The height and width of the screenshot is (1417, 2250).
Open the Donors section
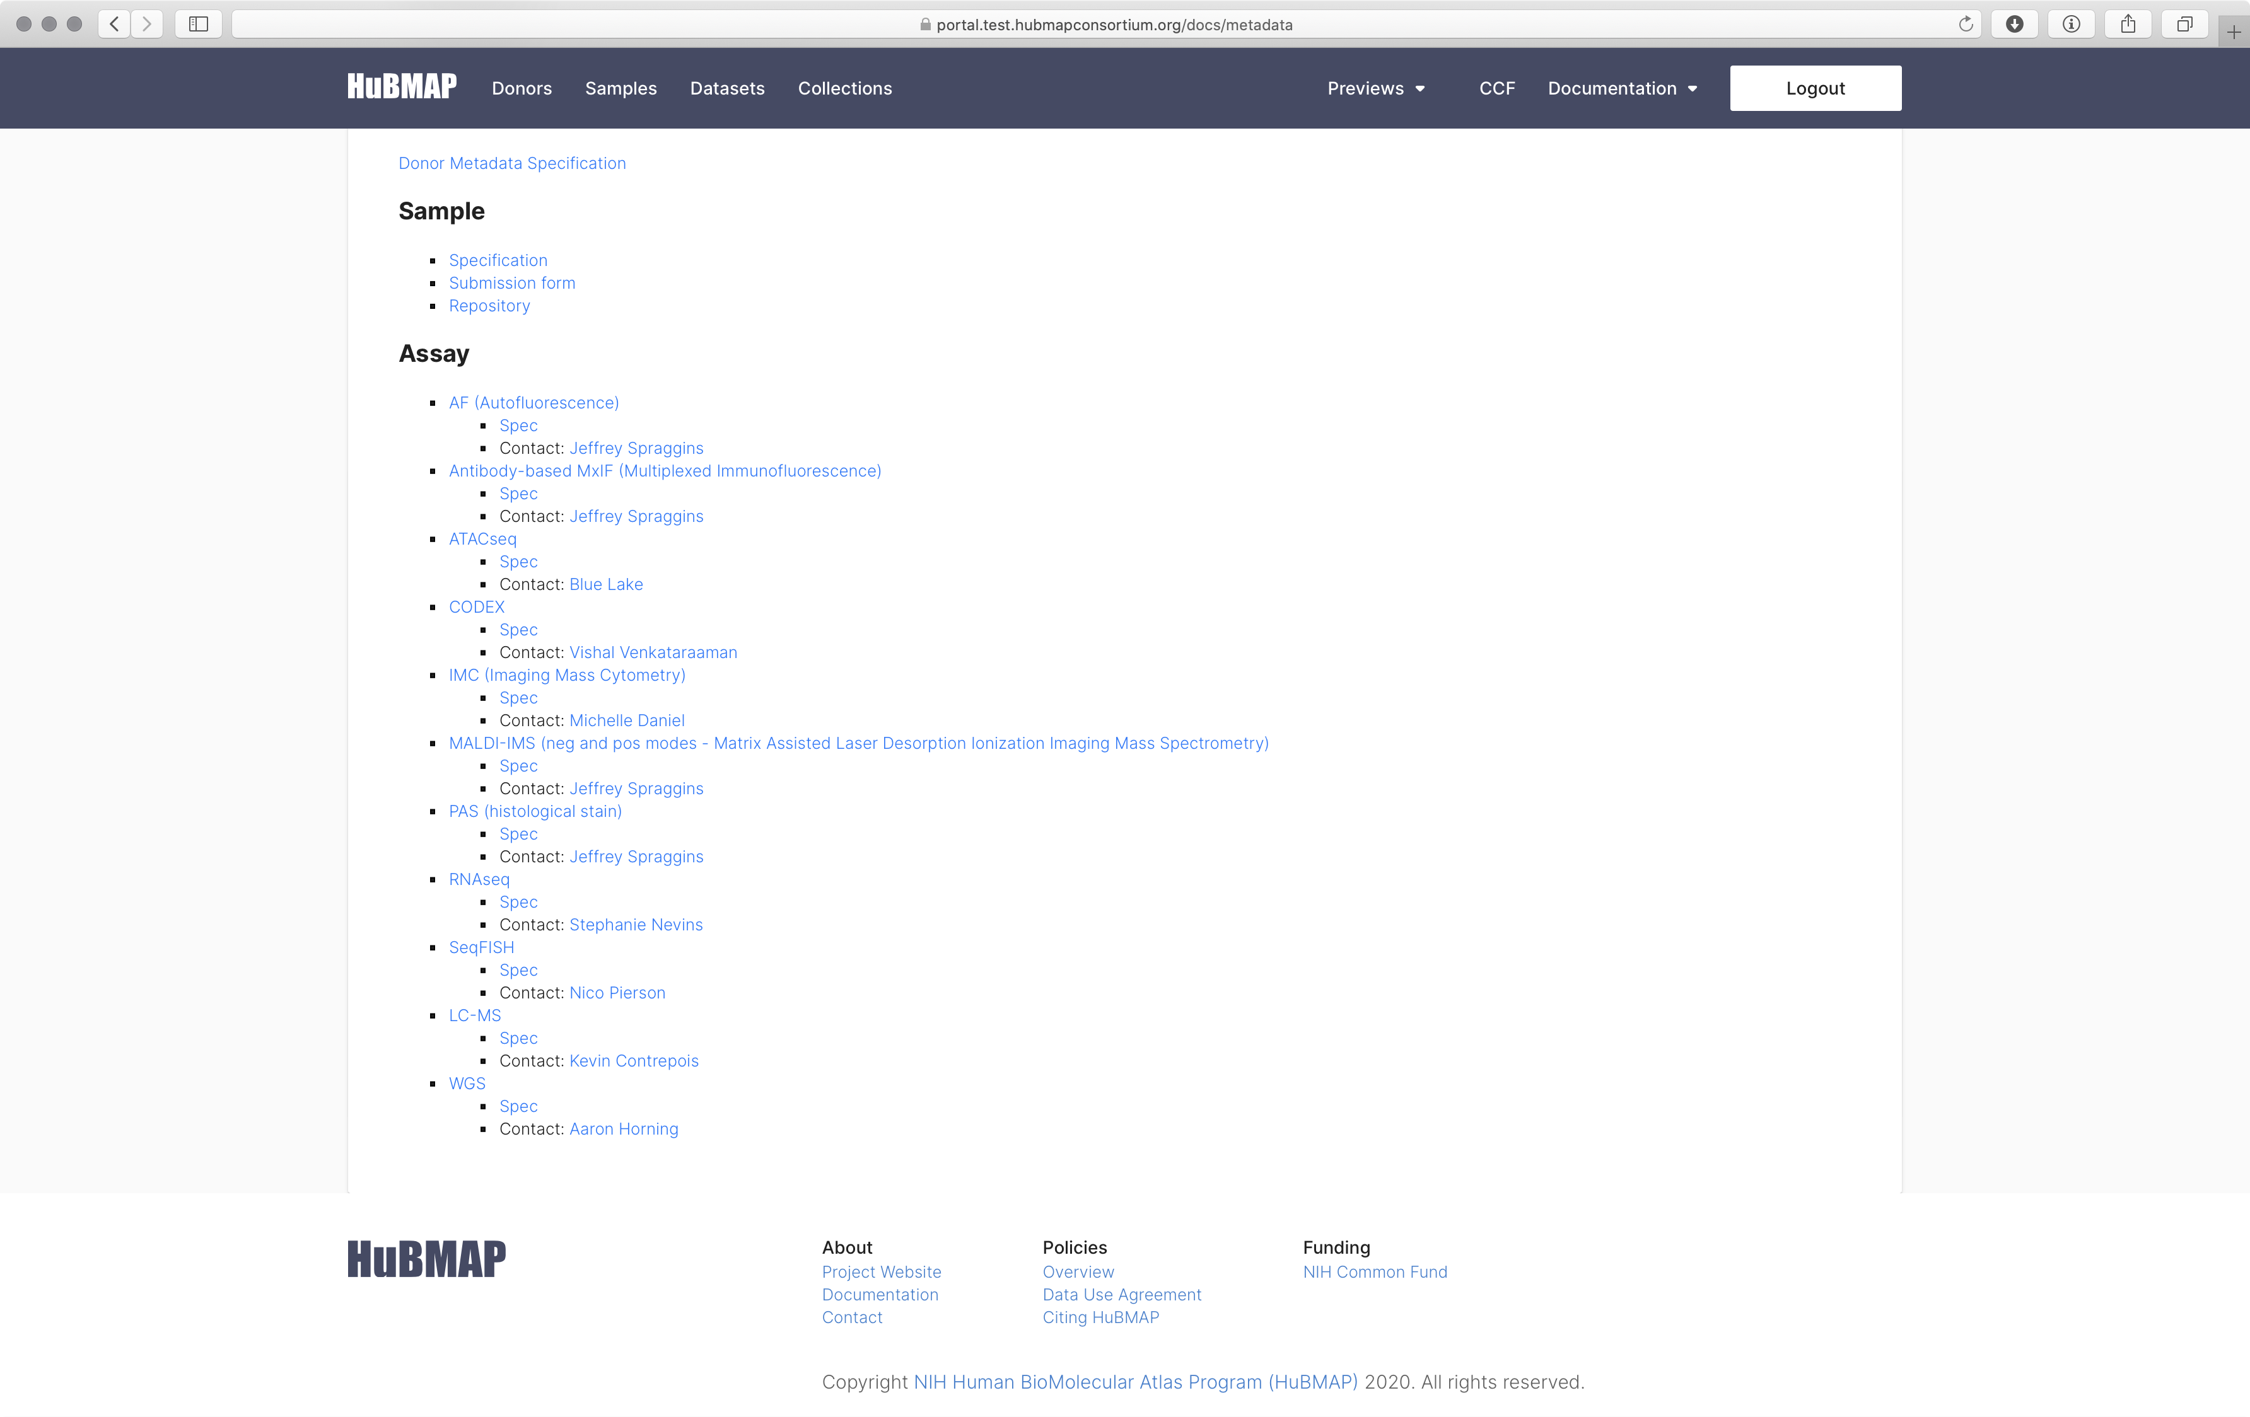[x=522, y=88]
